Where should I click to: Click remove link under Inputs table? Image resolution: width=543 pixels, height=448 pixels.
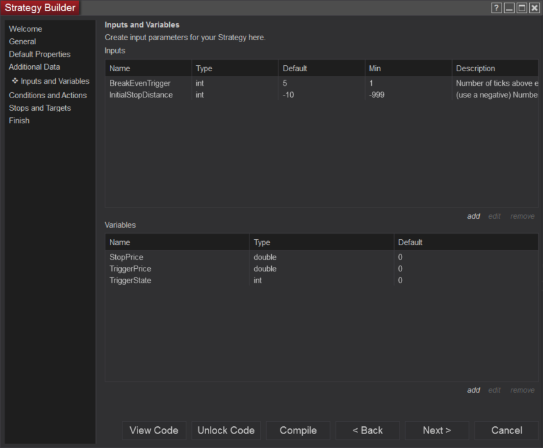[x=522, y=216]
